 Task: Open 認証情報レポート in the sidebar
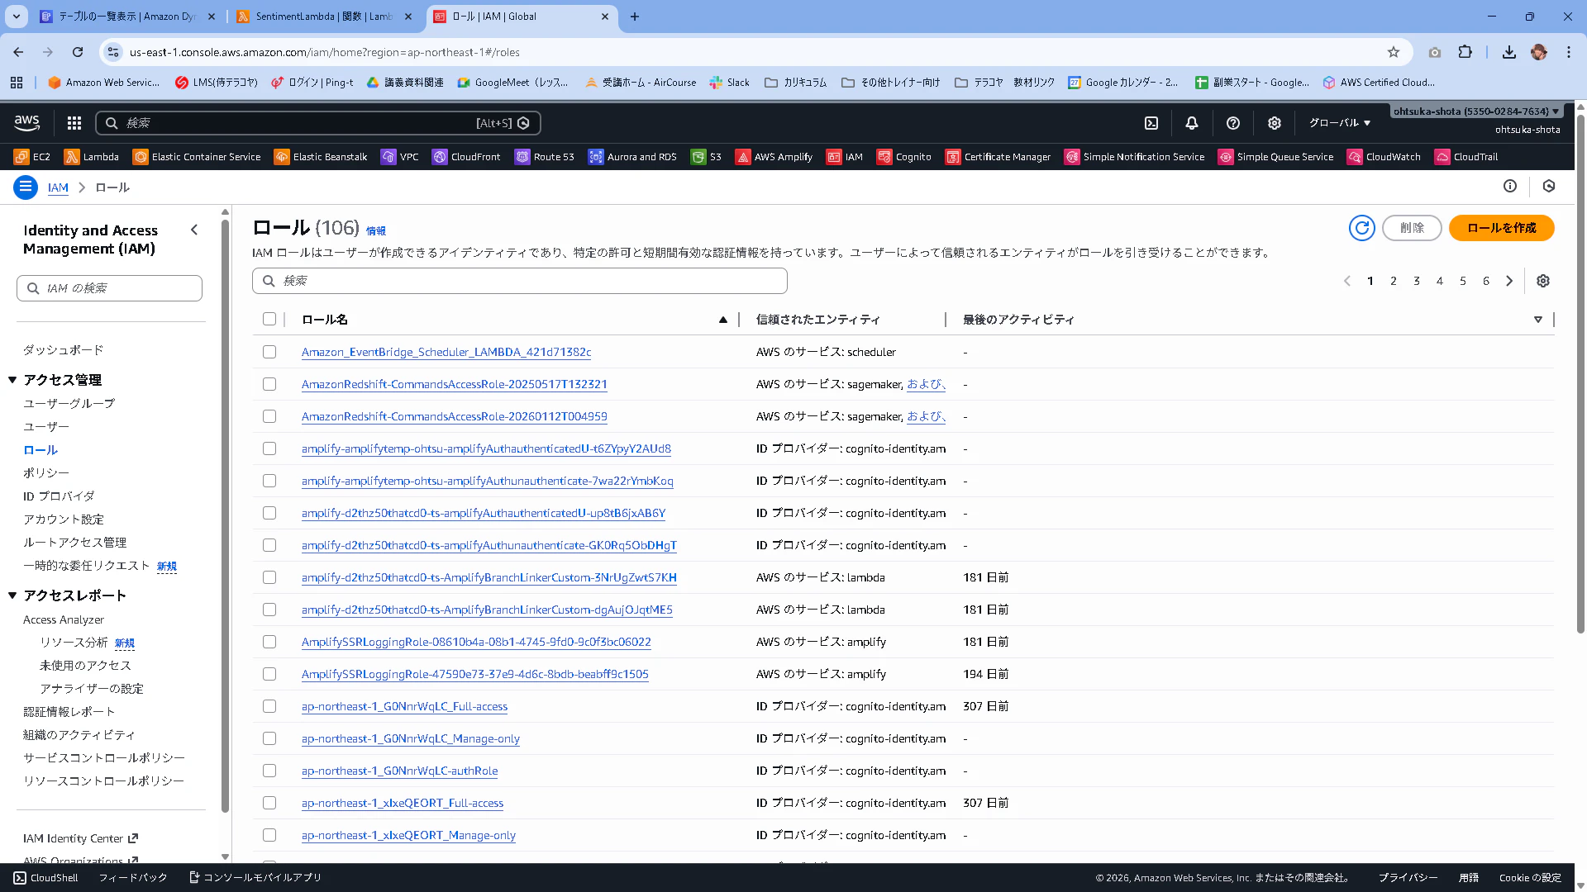click(x=69, y=712)
